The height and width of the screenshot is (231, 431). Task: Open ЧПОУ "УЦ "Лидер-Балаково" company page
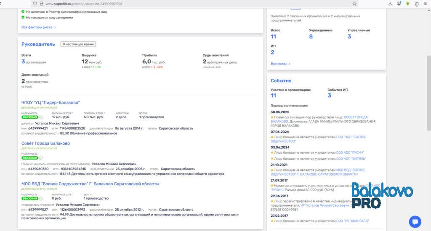(51, 102)
